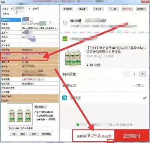Expand the address details chevron
This screenshot has height=143, width=150.
coord(145,23)
